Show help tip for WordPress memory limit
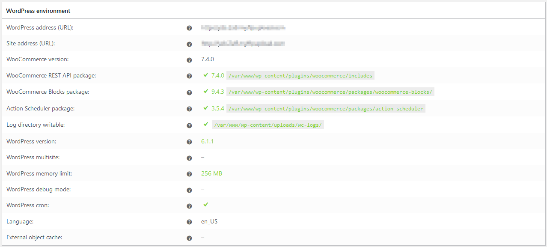 click(189, 174)
